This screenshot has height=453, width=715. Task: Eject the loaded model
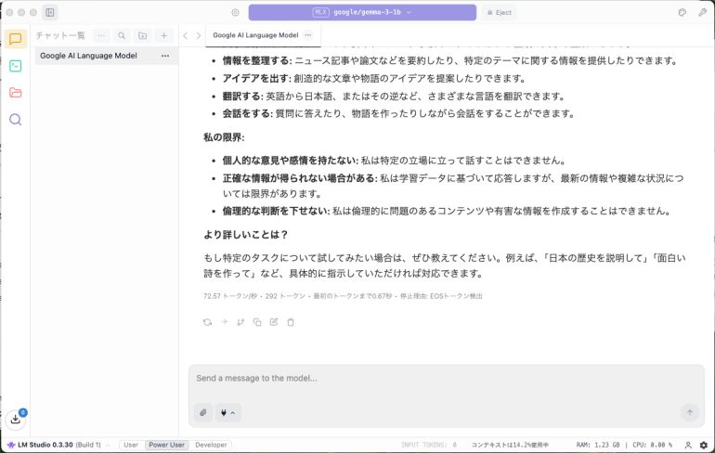coord(499,13)
